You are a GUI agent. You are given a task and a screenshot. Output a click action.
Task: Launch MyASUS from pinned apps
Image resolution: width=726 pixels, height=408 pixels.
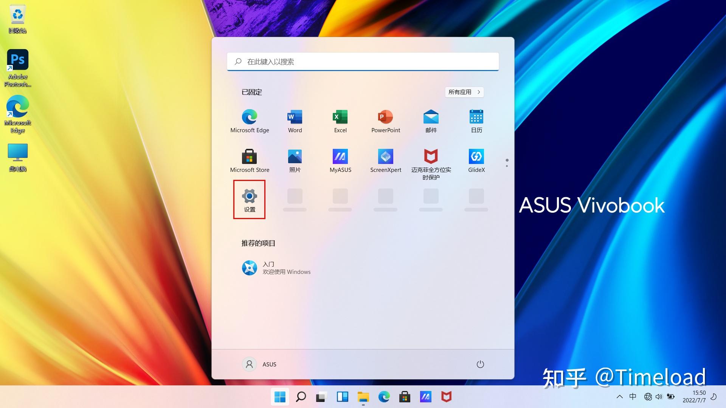pos(340,161)
